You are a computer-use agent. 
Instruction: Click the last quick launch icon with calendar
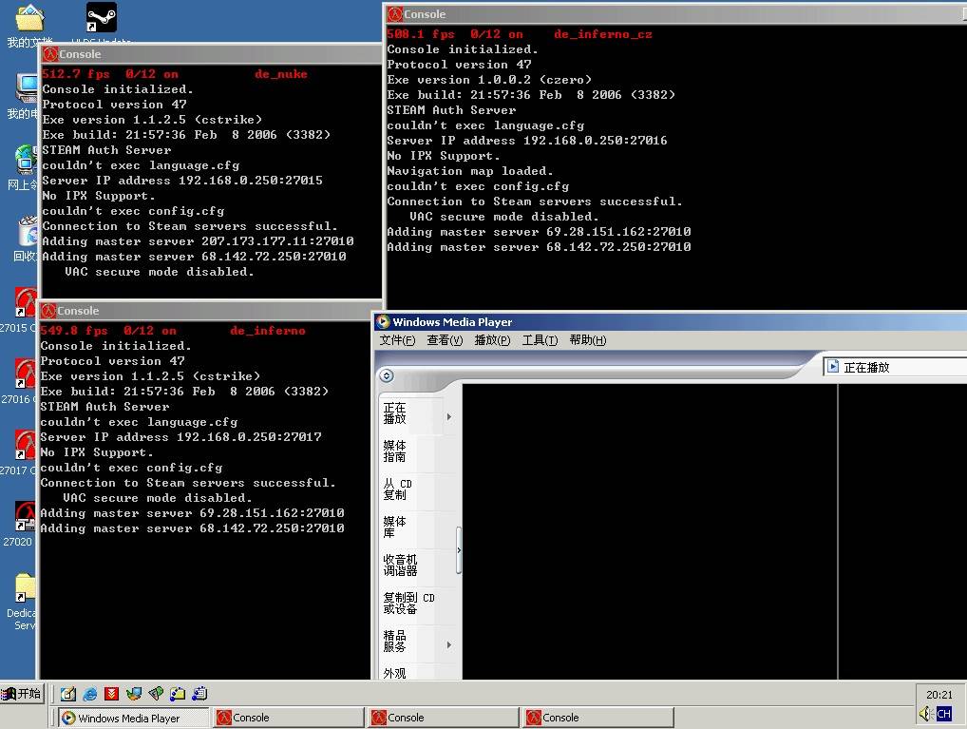point(199,694)
